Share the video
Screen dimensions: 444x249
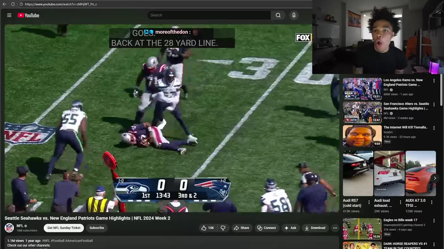(241, 228)
